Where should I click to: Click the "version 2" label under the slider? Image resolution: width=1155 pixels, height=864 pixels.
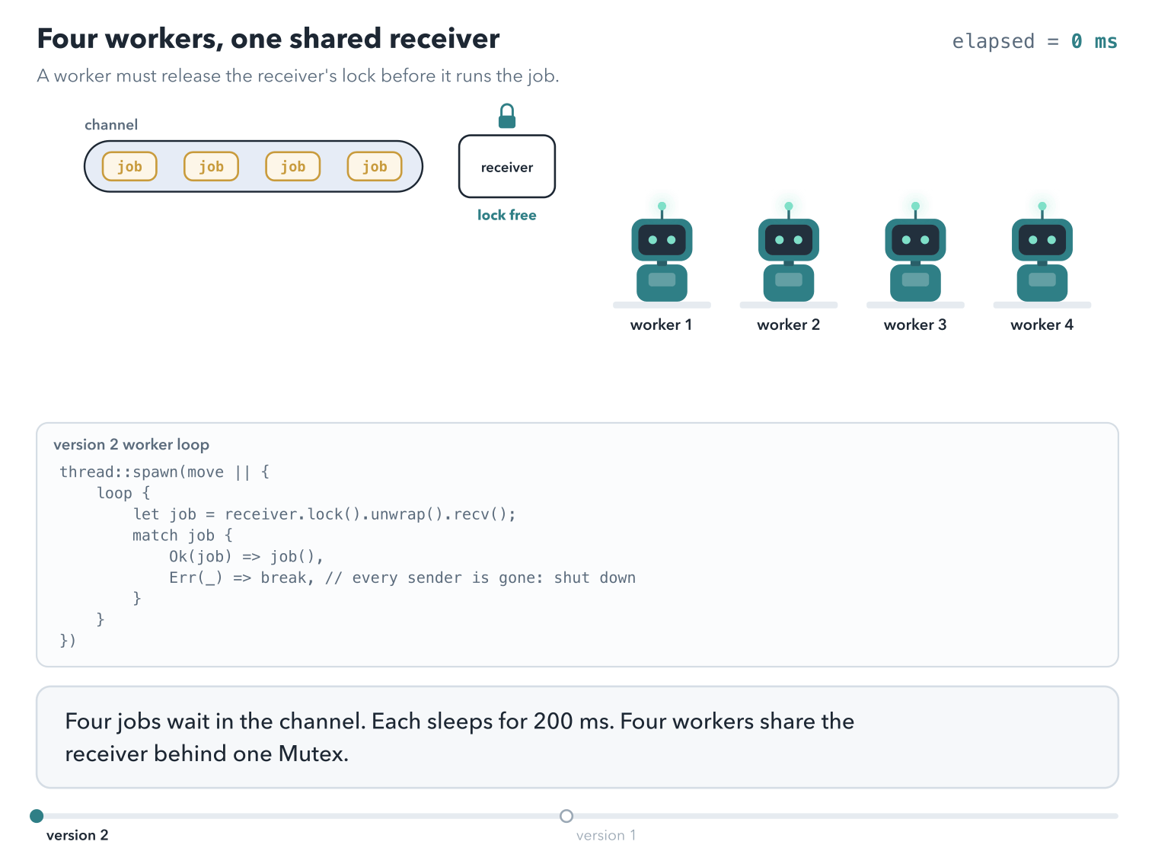[78, 835]
